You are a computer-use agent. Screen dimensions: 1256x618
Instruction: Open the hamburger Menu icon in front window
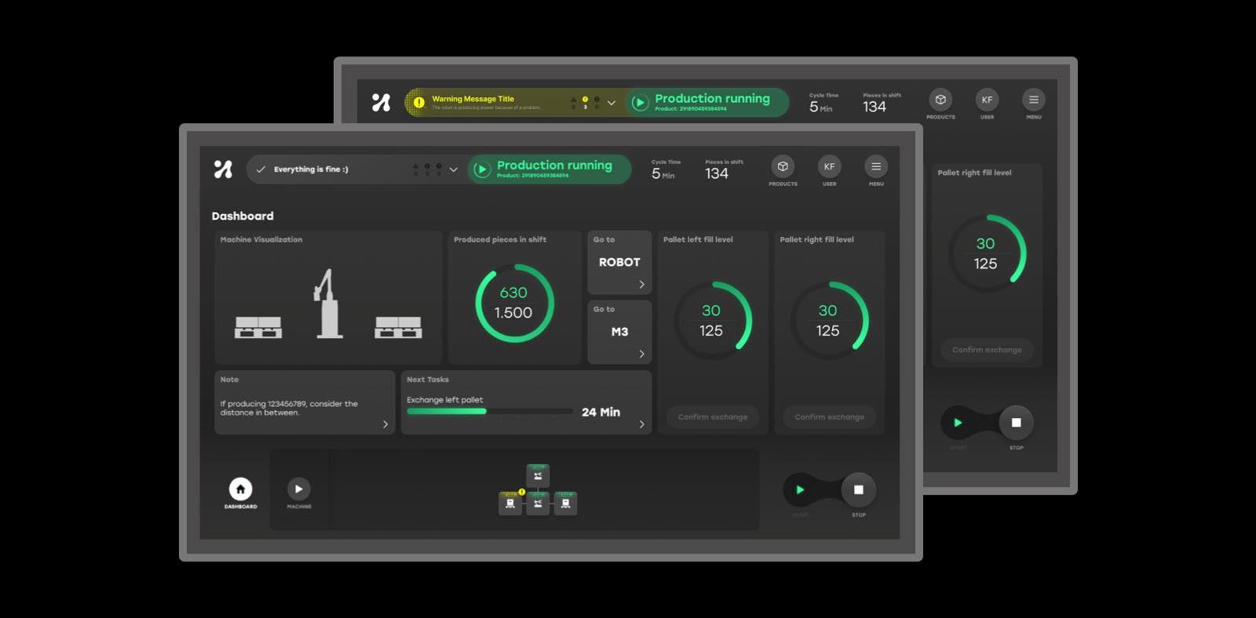click(x=876, y=167)
